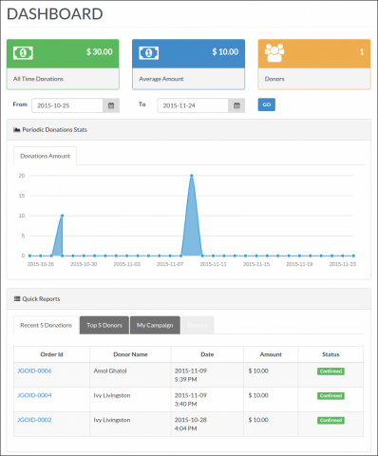
Task: Click the Confirmed badge for Amol Ghatol
Action: 331,371
